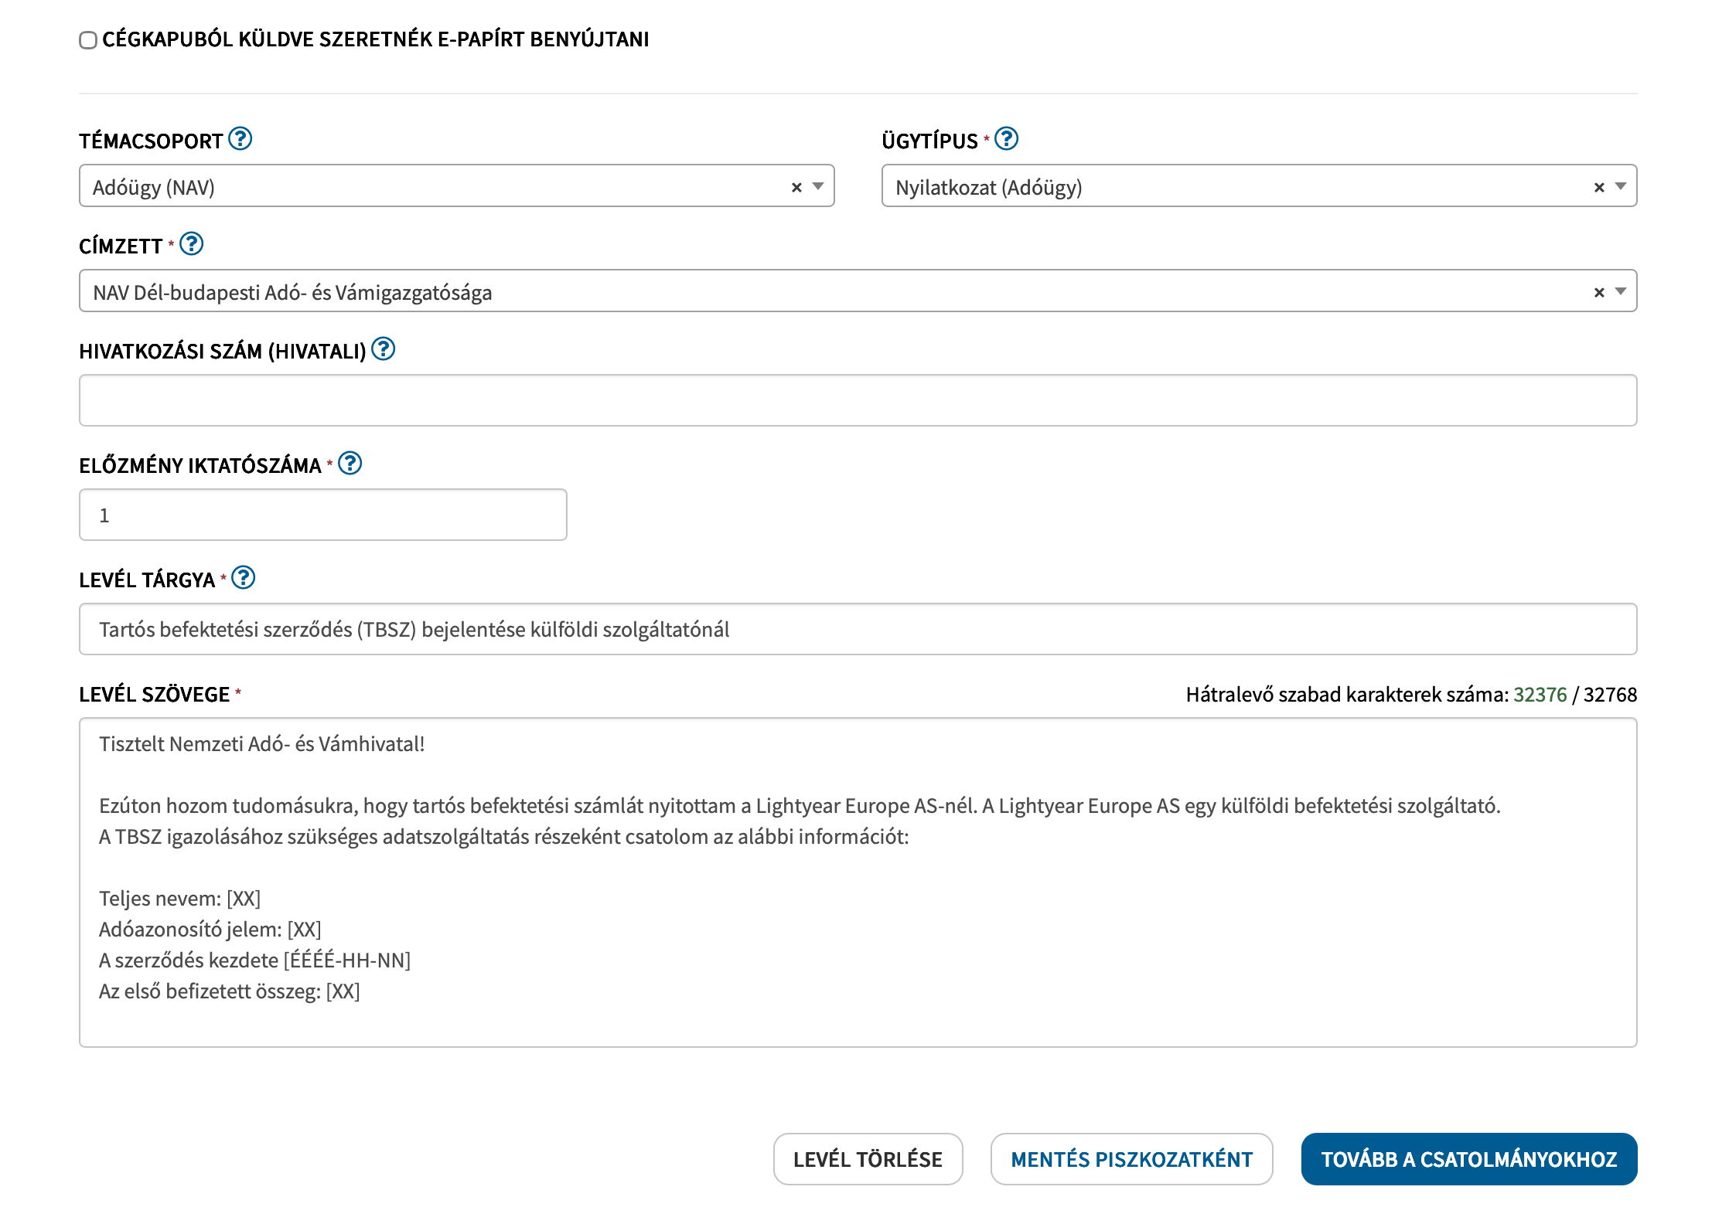This screenshot has height=1224, width=1729.
Task: Expand the Témacsoport dropdown arrow
Action: tap(818, 186)
